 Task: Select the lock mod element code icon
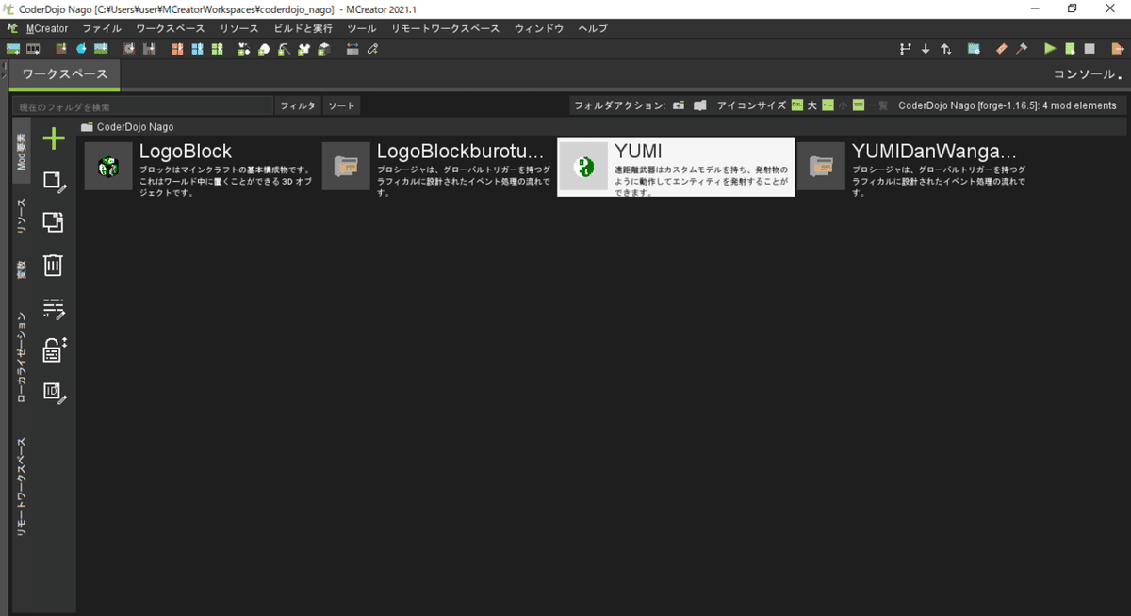53,350
